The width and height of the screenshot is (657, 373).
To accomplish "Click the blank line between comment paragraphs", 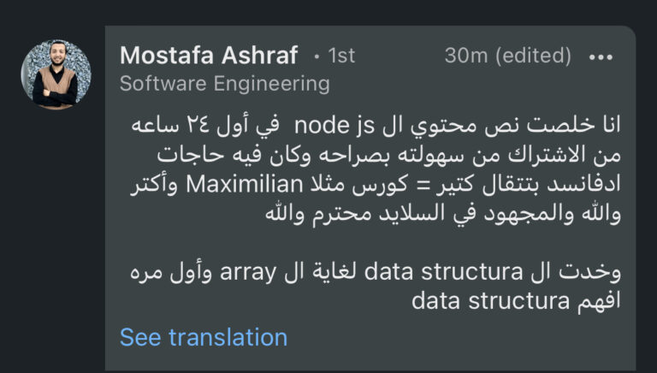I will coord(376,244).
